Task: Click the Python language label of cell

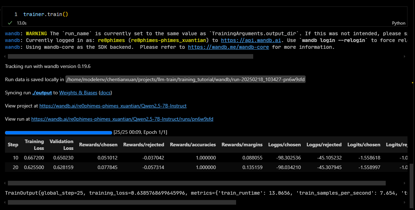Action: point(399,23)
